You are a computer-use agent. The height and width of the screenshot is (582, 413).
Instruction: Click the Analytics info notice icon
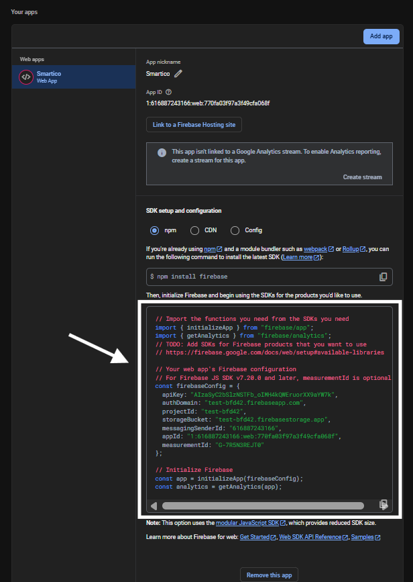162,152
